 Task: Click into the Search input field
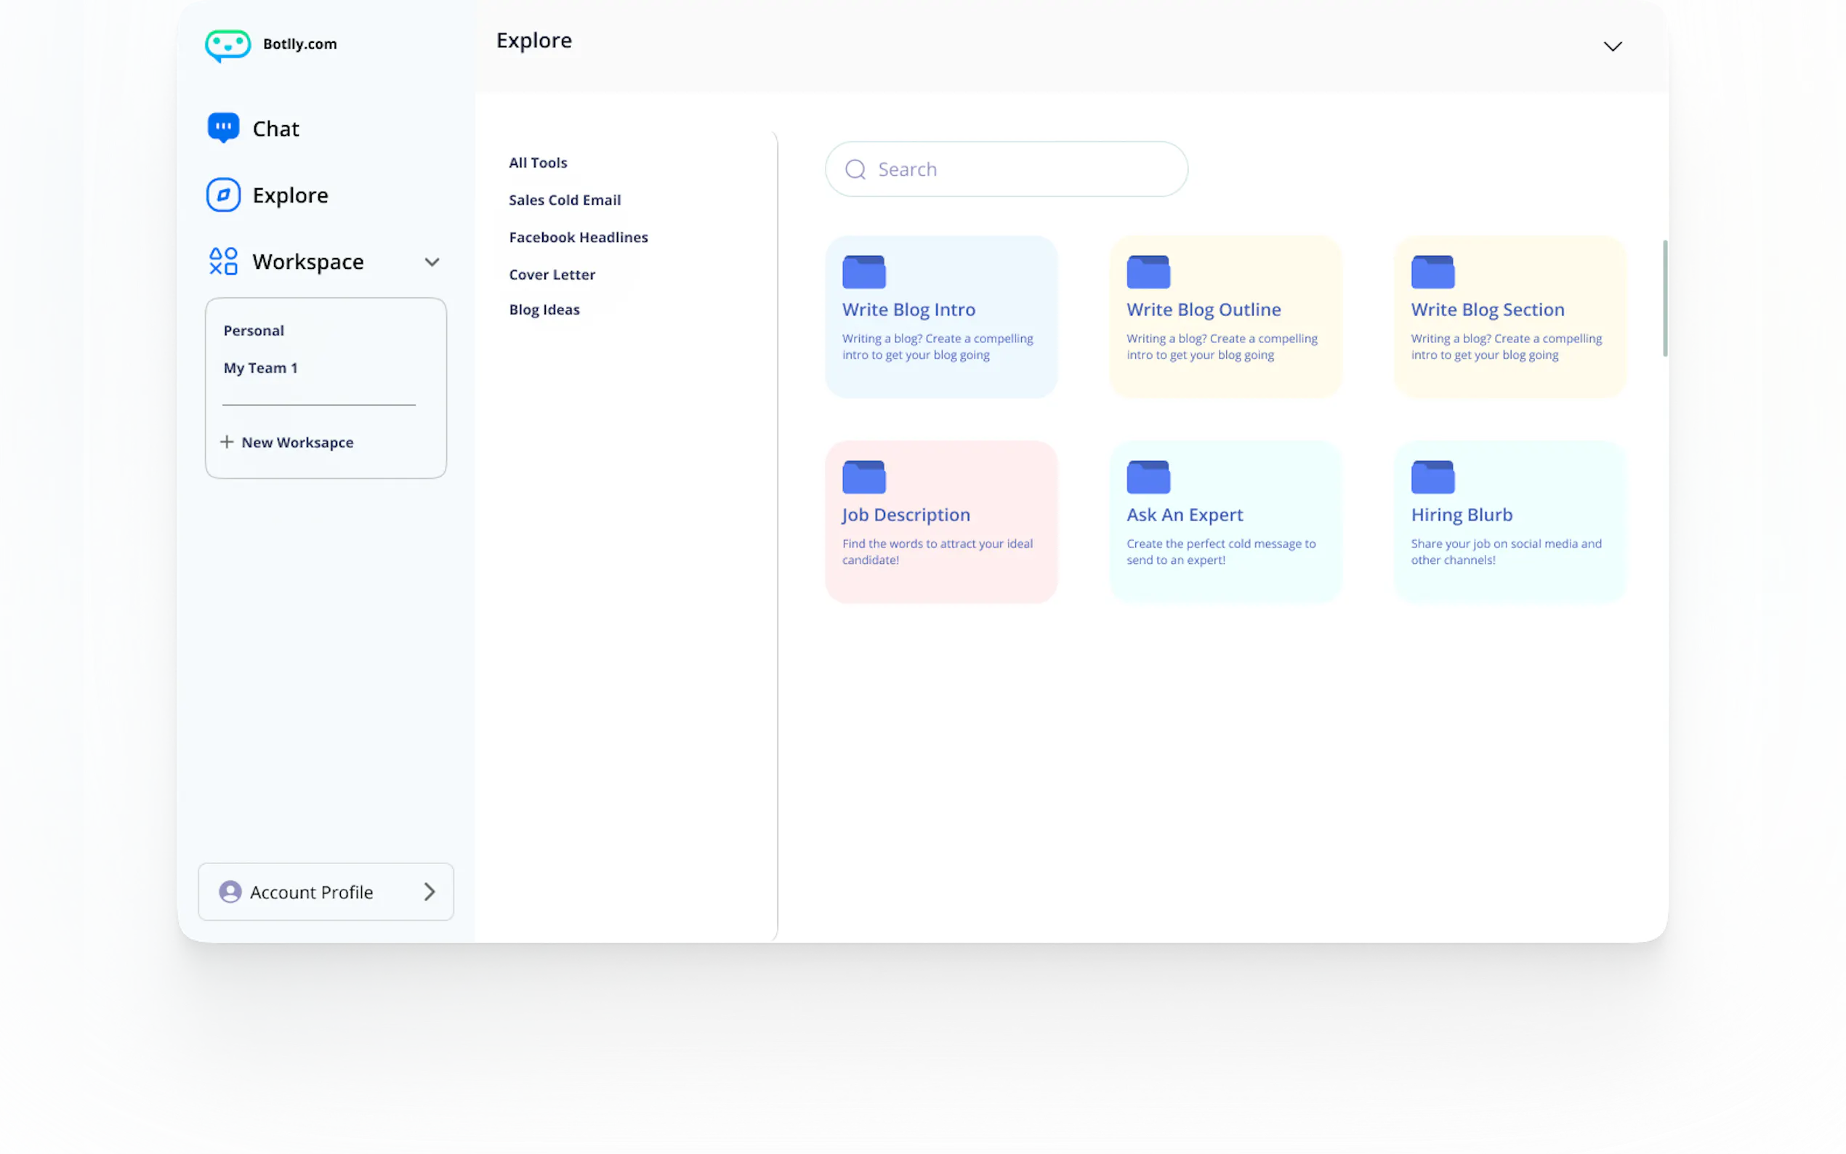pyautogui.click(x=1023, y=169)
